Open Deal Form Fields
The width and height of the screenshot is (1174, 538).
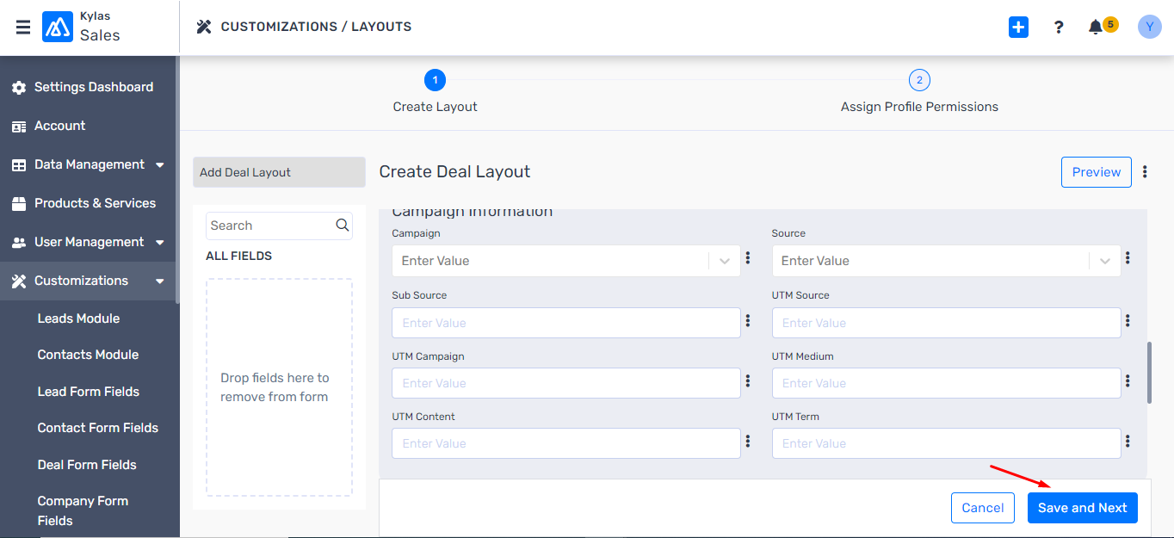(87, 465)
